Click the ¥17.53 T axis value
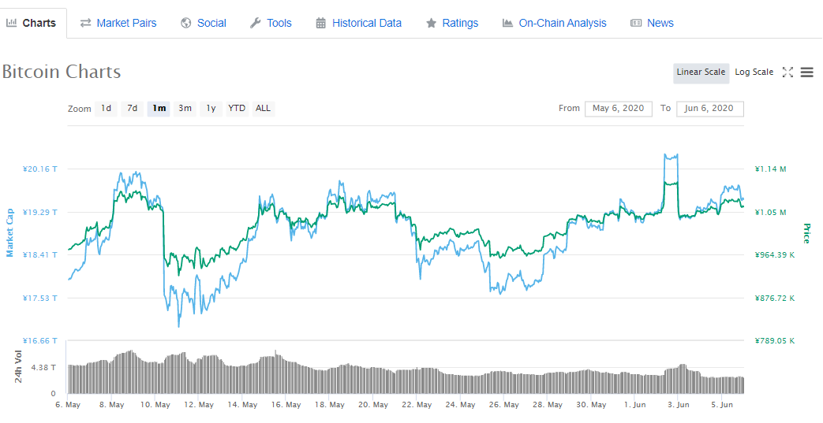Image resolution: width=823 pixels, height=423 pixels. pyautogui.click(x=40, y=298)
